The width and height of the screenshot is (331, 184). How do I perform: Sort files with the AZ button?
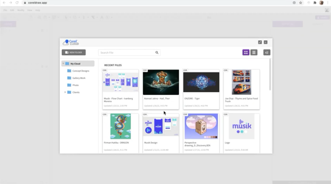click(267, 52)
